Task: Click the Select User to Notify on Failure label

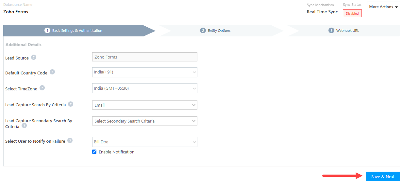Action: [x=35, y=141]
